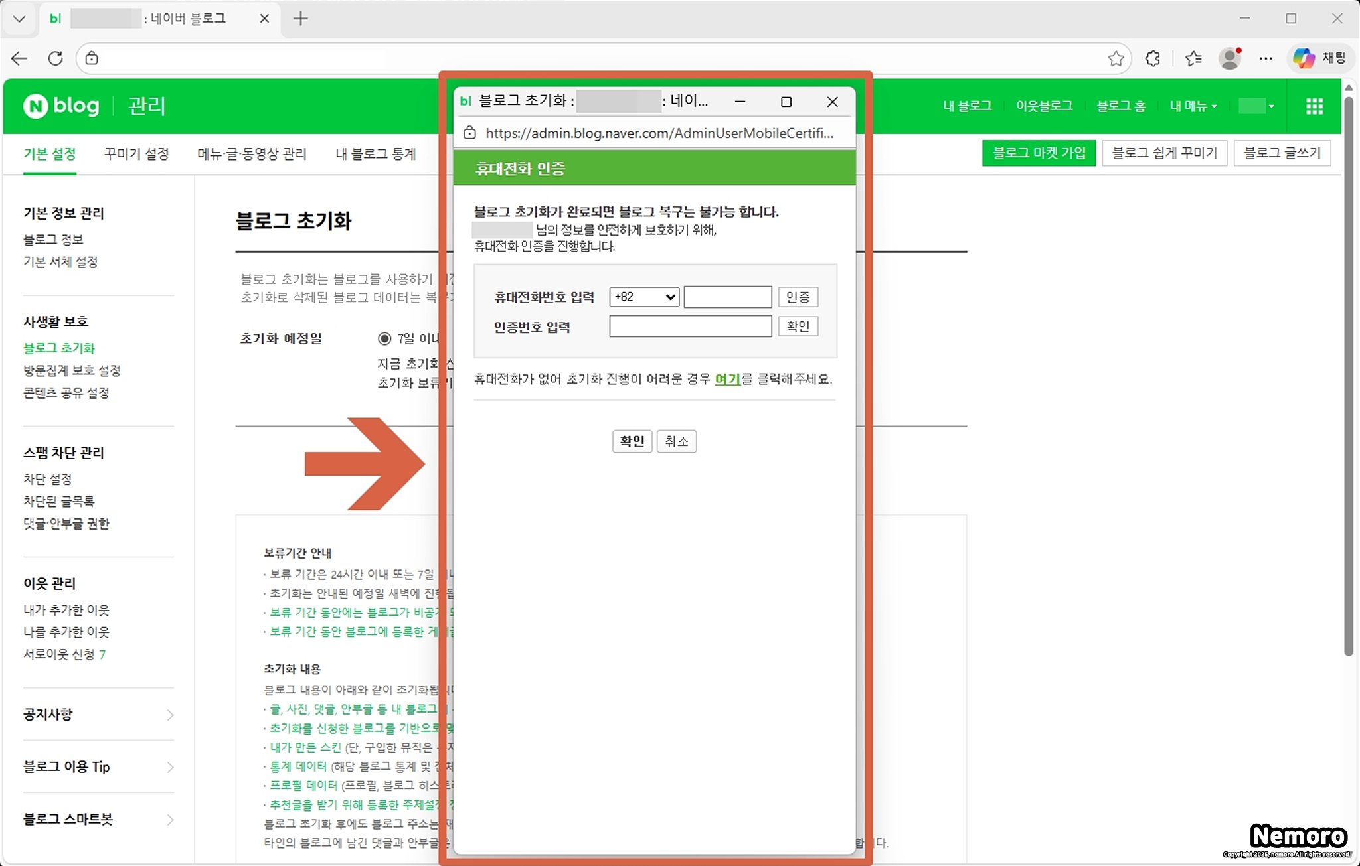Switch to 꾸미기 설정 tab
This screenshot has height=866, width=1360.
tap(136, 154)
